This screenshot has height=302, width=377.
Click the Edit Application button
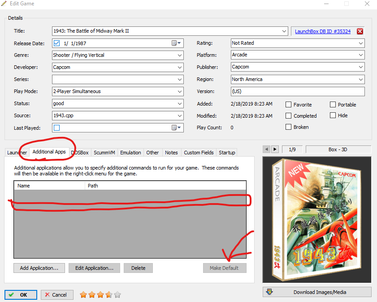point(94,268)
